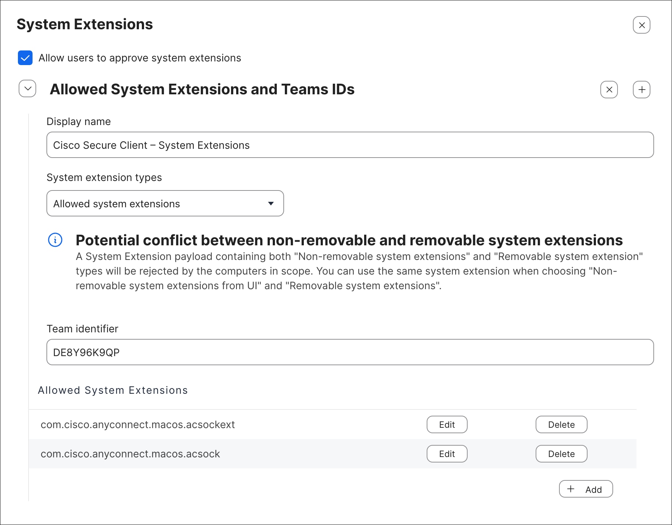Click the Display name input field
Viewport: 672px width, 525px height.
point(350,145)
